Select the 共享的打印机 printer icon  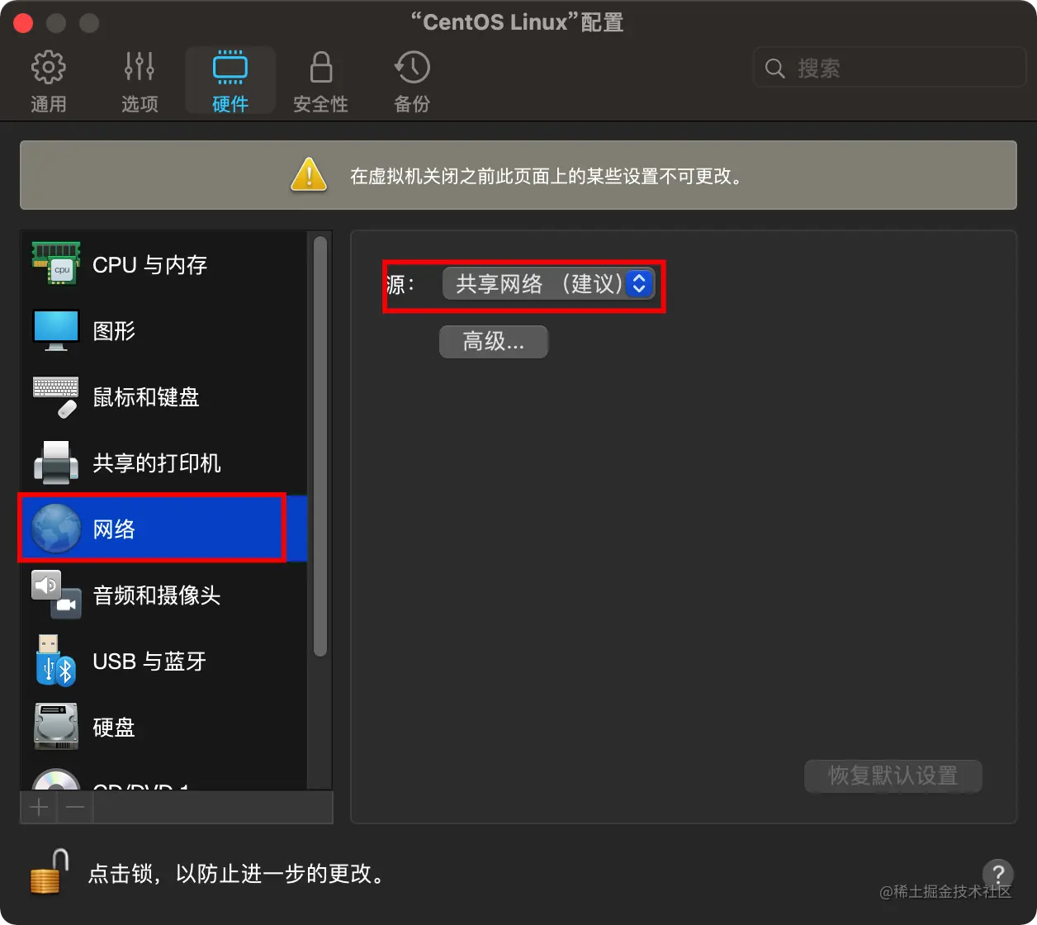point(56,462)
